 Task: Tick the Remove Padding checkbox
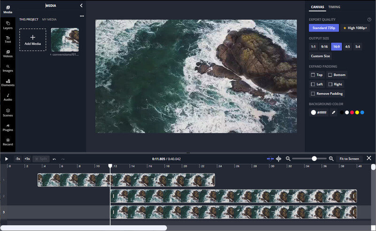[x=313, y=94]
